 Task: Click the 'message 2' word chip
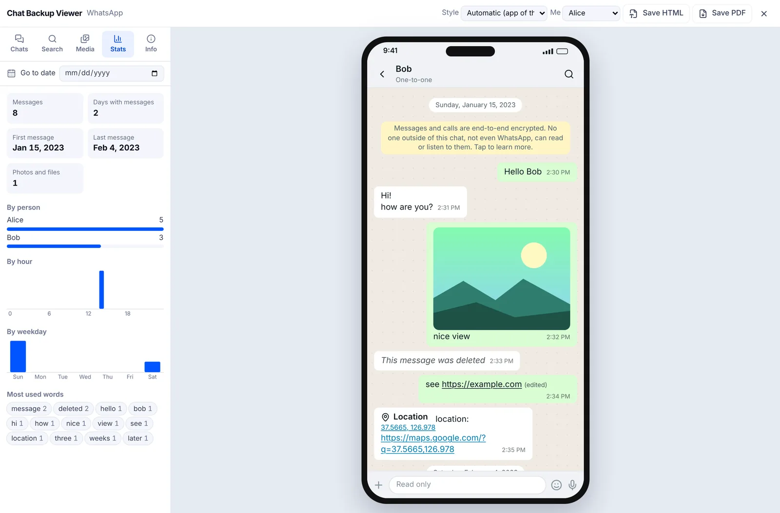tap(29, 409)
